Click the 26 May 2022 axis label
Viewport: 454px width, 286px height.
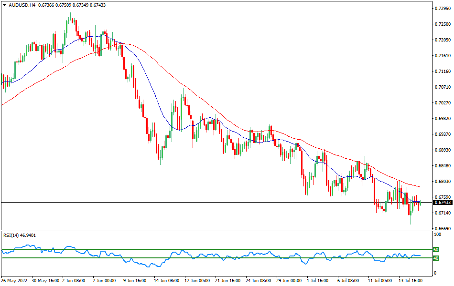[x=14, y=281]
